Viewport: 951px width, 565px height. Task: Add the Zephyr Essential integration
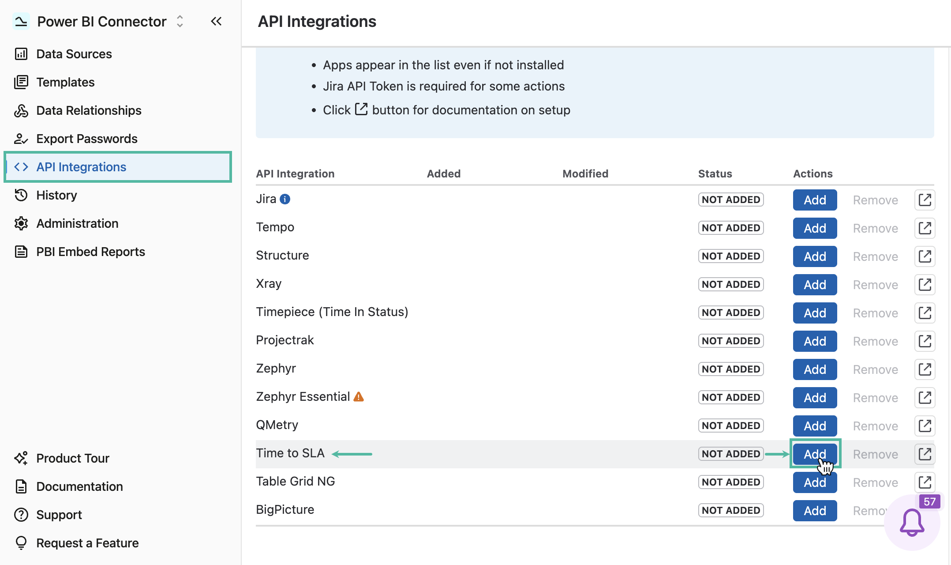[x=815, y=398]
